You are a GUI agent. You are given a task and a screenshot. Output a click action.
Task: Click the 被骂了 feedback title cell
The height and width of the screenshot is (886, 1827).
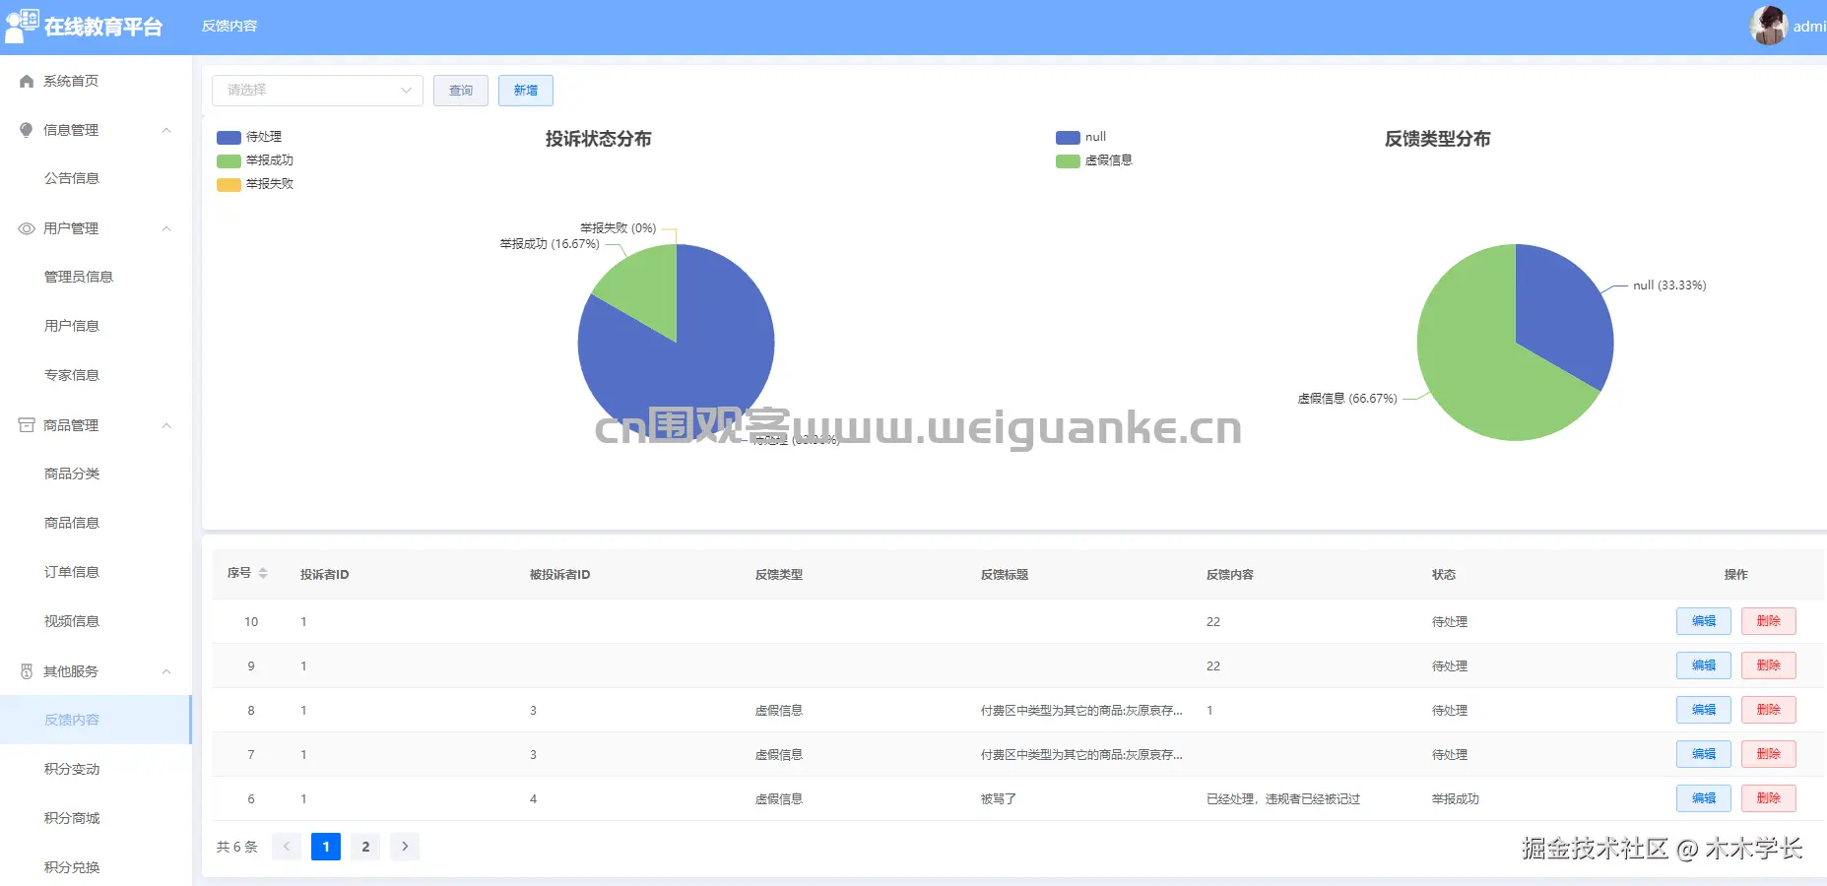click(x=999, y=799)
